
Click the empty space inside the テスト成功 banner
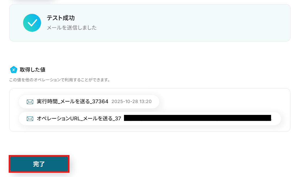tap(191, 23)
